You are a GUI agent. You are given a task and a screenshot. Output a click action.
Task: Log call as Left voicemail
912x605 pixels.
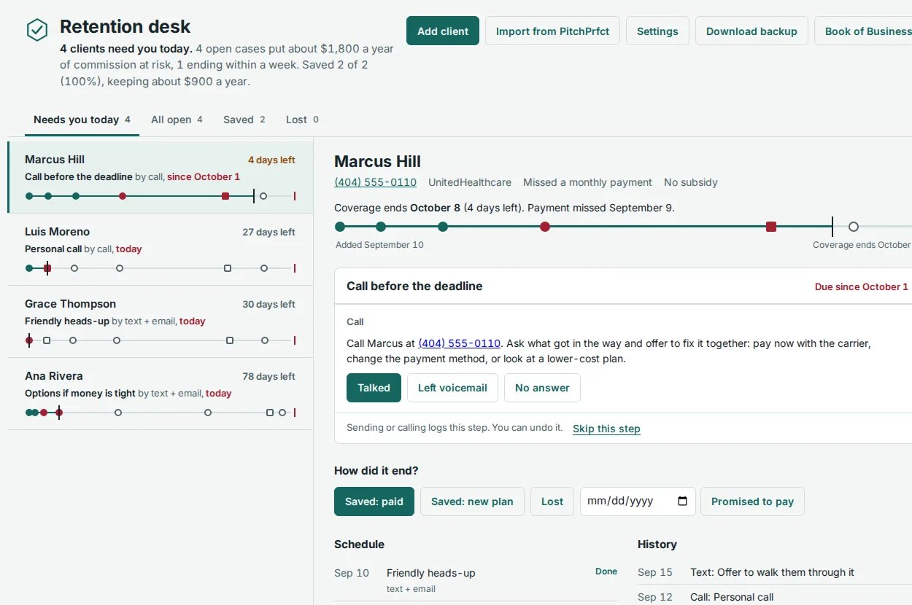point(452,388)
